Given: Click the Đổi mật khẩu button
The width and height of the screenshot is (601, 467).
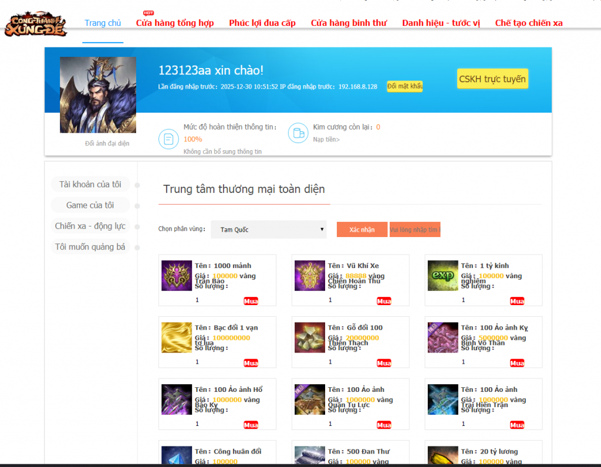Looking at the screenshot, I should click(x=405, y=86).
